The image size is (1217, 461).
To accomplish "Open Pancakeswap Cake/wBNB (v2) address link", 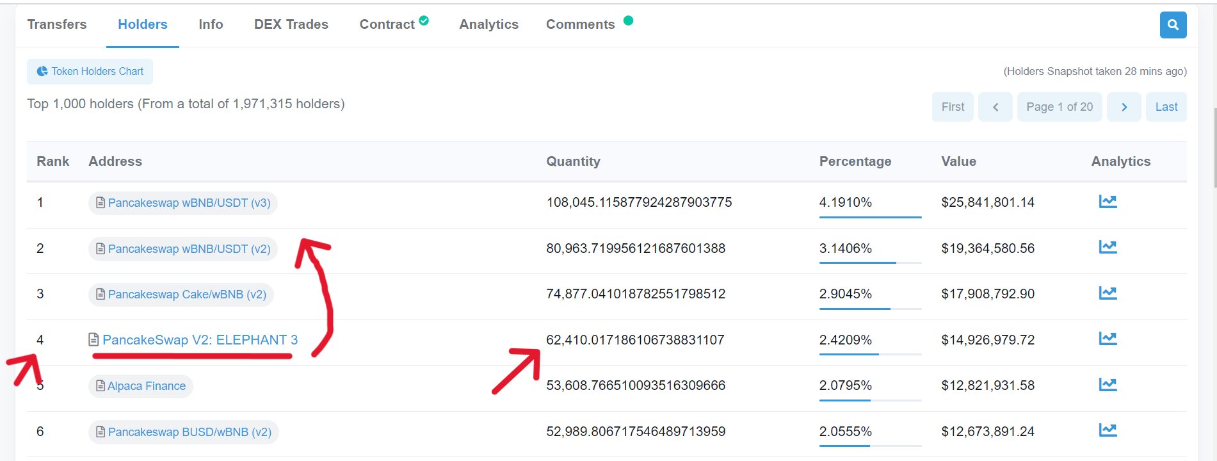I will [187, 295].
